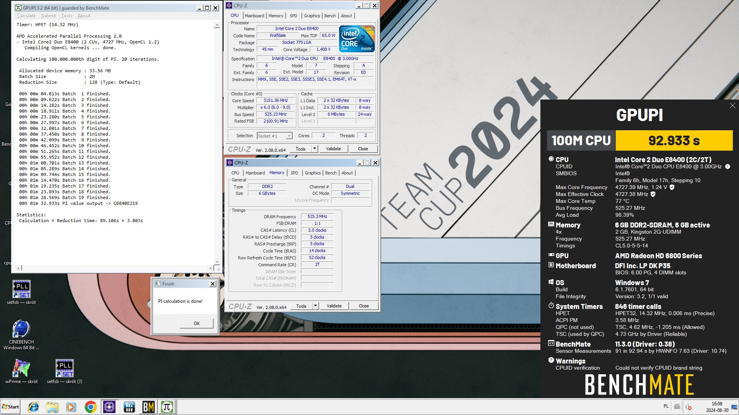Image resolution: width=739 pixels, height=415 pixels.
Task: Click GPUPI vertical scrollbar down arrow
Action: click(217, 262)
